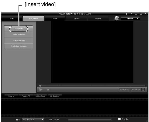This screenshot has height=122, width=149.
Task: Click the disc icon beside Option
Action: (x=117, y=18)
